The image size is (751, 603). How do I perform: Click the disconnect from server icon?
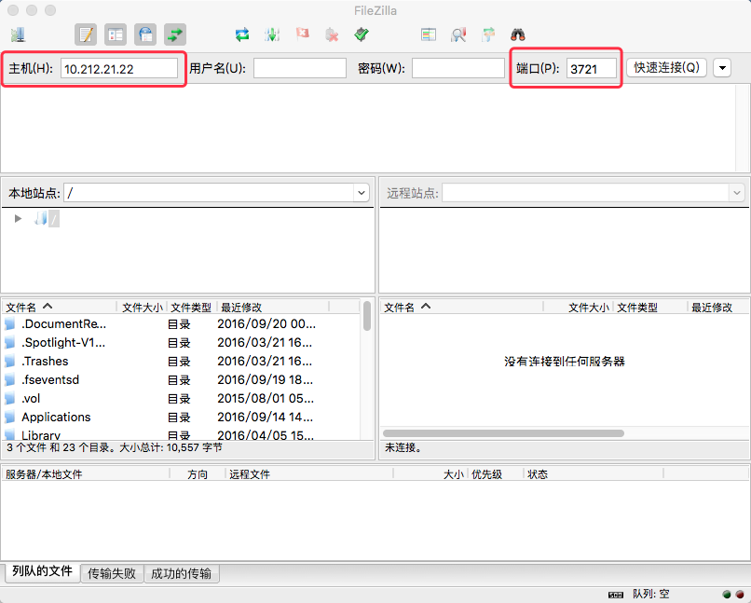pyautogui.click(x=332, y=34)
